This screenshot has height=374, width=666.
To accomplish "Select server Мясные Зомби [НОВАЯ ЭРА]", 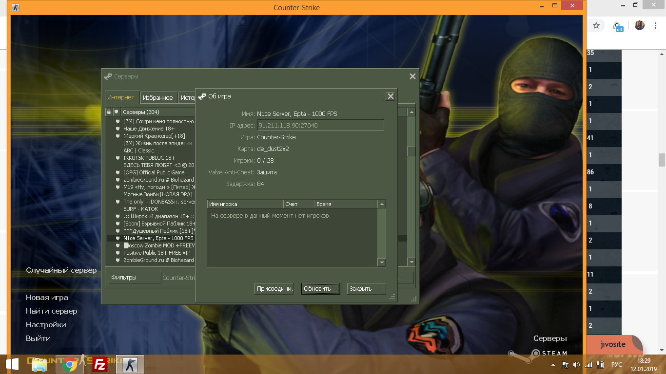I will [x=158, y=194].
